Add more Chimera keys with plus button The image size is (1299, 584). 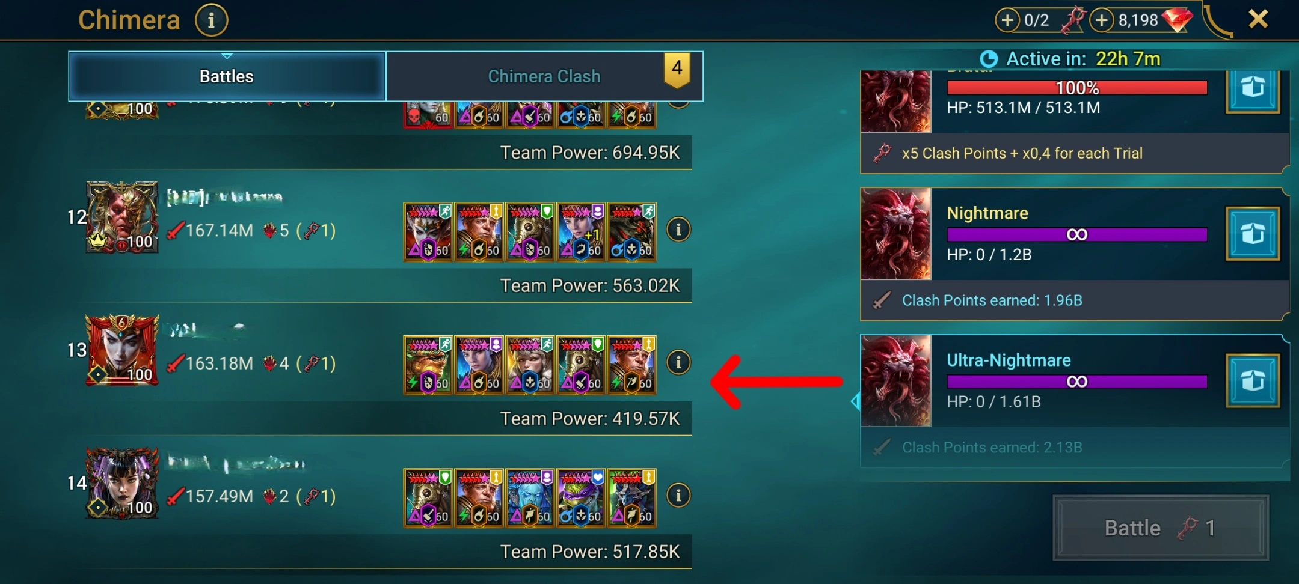point(1007,20)
